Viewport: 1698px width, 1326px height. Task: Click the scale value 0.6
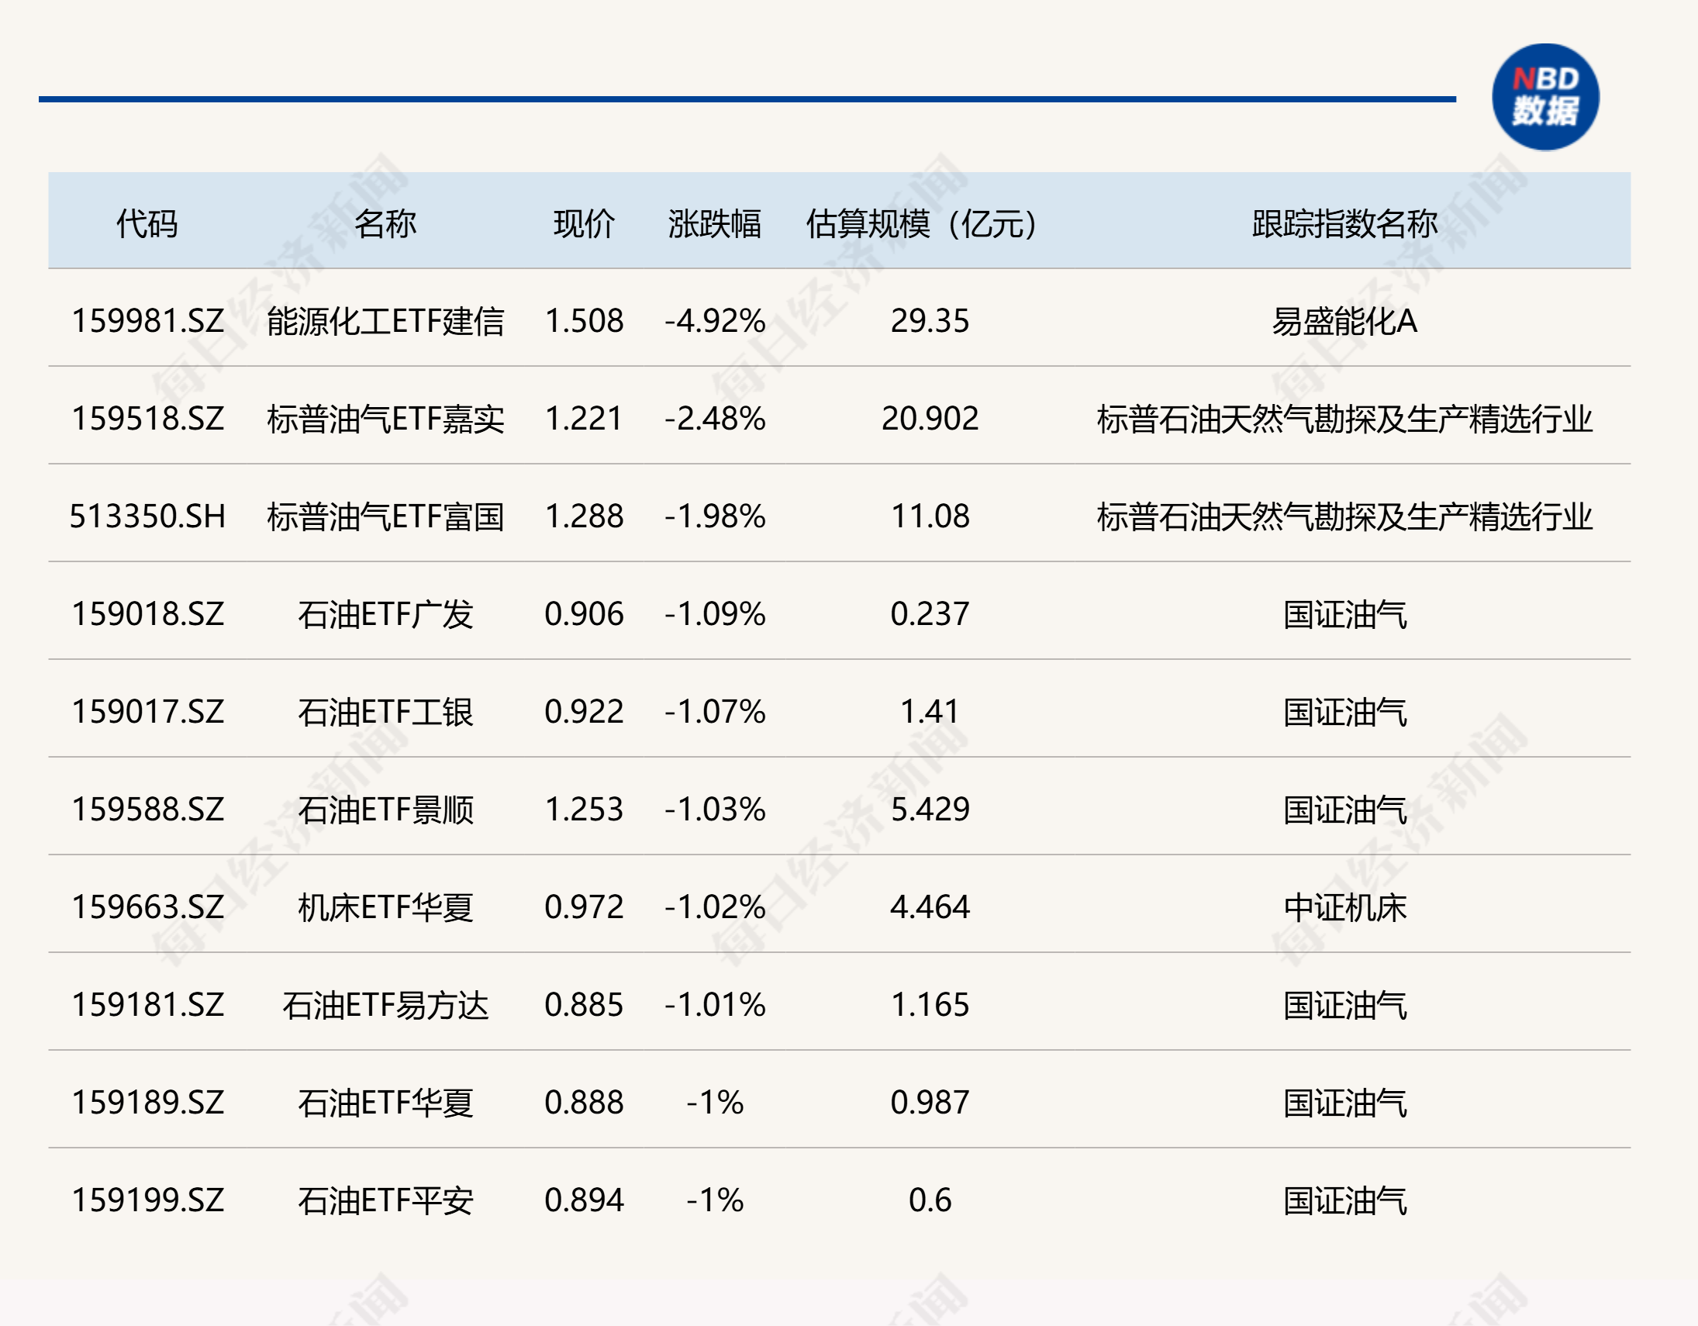click(x=930, y=1201)
